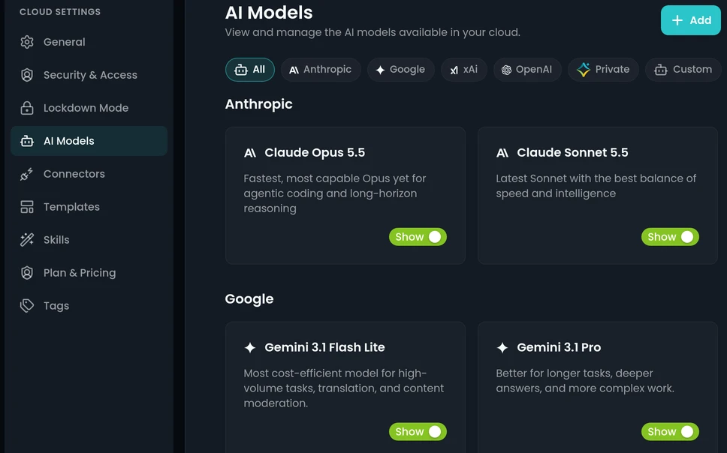The height and width of the screenshot is (453, 727).
Task: Click "Fastest, most capable Opus yet" description
Action: click(335, 193)
